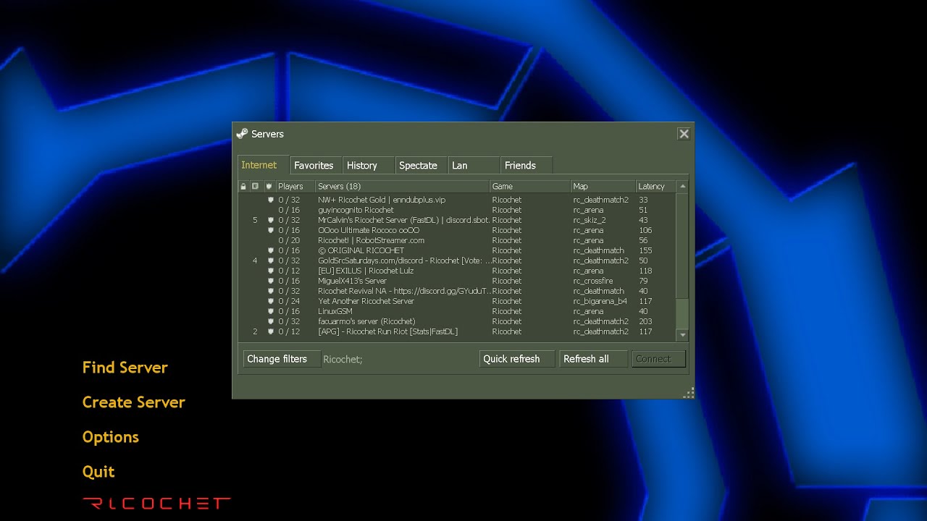Sort by the password lock column icon

coord(243,187)
